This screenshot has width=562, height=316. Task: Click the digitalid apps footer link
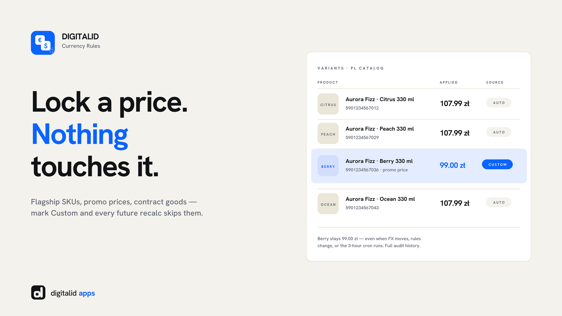(73, 293)
